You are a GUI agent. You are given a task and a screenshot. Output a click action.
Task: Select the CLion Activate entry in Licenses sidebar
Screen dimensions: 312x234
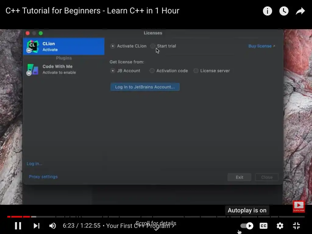click(64, 46)
